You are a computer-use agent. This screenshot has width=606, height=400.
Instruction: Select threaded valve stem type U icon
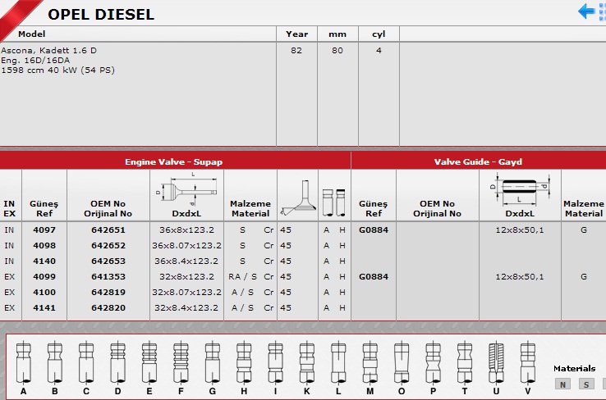coord(494,359)
